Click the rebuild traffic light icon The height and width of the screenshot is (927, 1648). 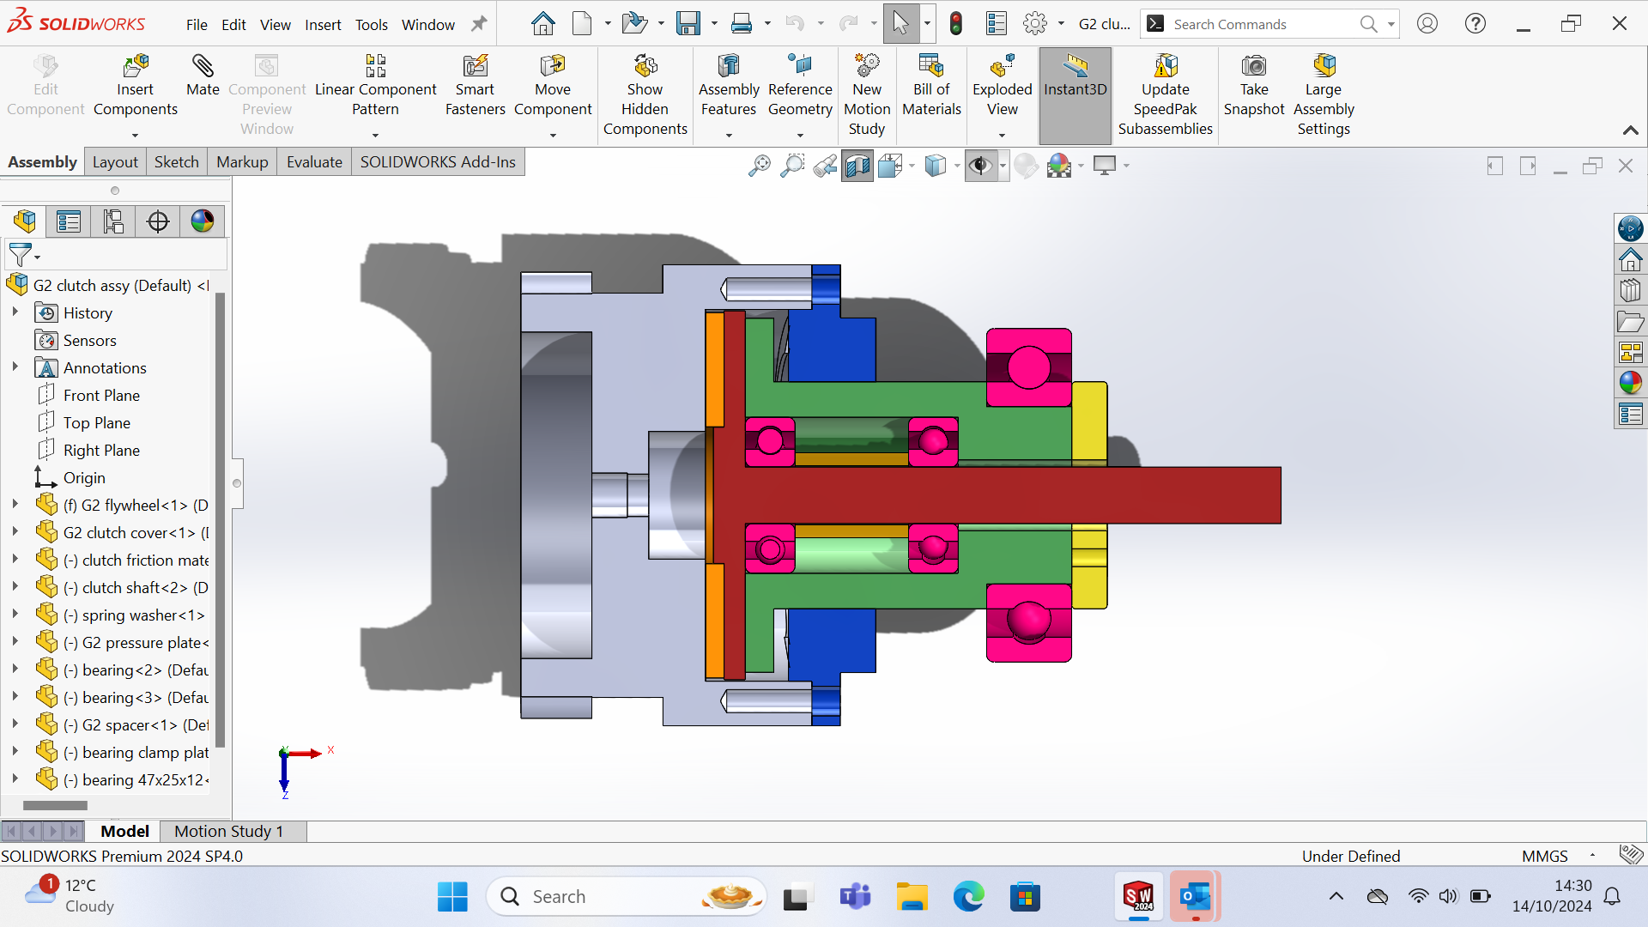(956, 24)
